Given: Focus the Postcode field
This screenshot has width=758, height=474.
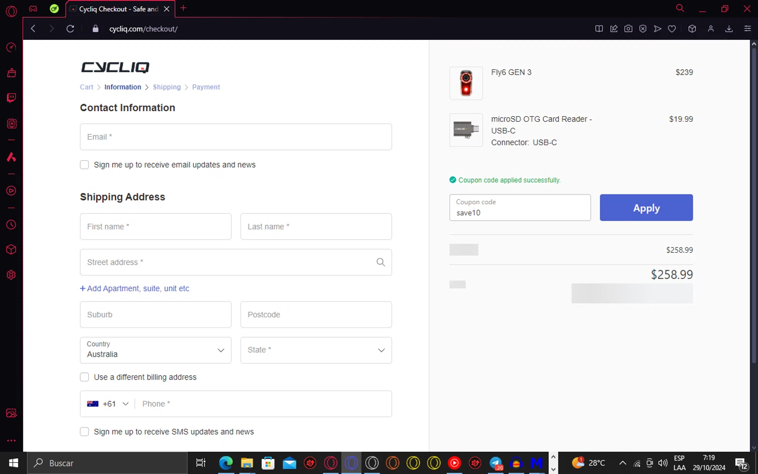Looking at the screenshot, I should (316, 314).
